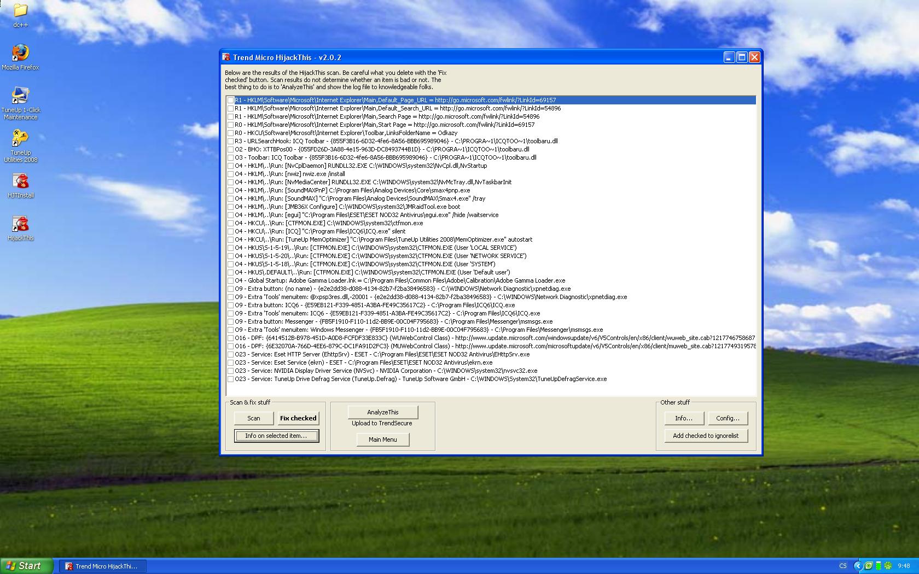
Task: Expand hidden system tray icons arrow
Action: [x=858, y=566]
